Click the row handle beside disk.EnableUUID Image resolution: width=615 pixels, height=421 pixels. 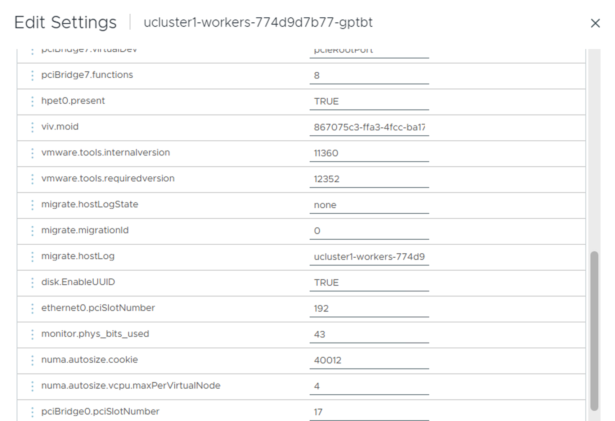click(x=32, y=283)
